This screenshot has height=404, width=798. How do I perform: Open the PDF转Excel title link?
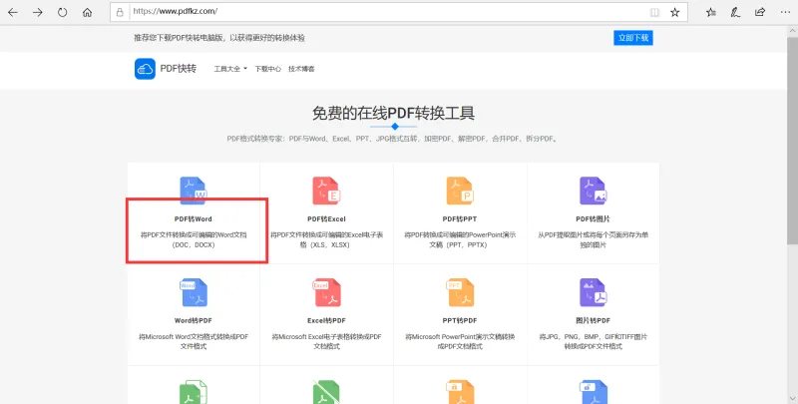tap(326, 219)
